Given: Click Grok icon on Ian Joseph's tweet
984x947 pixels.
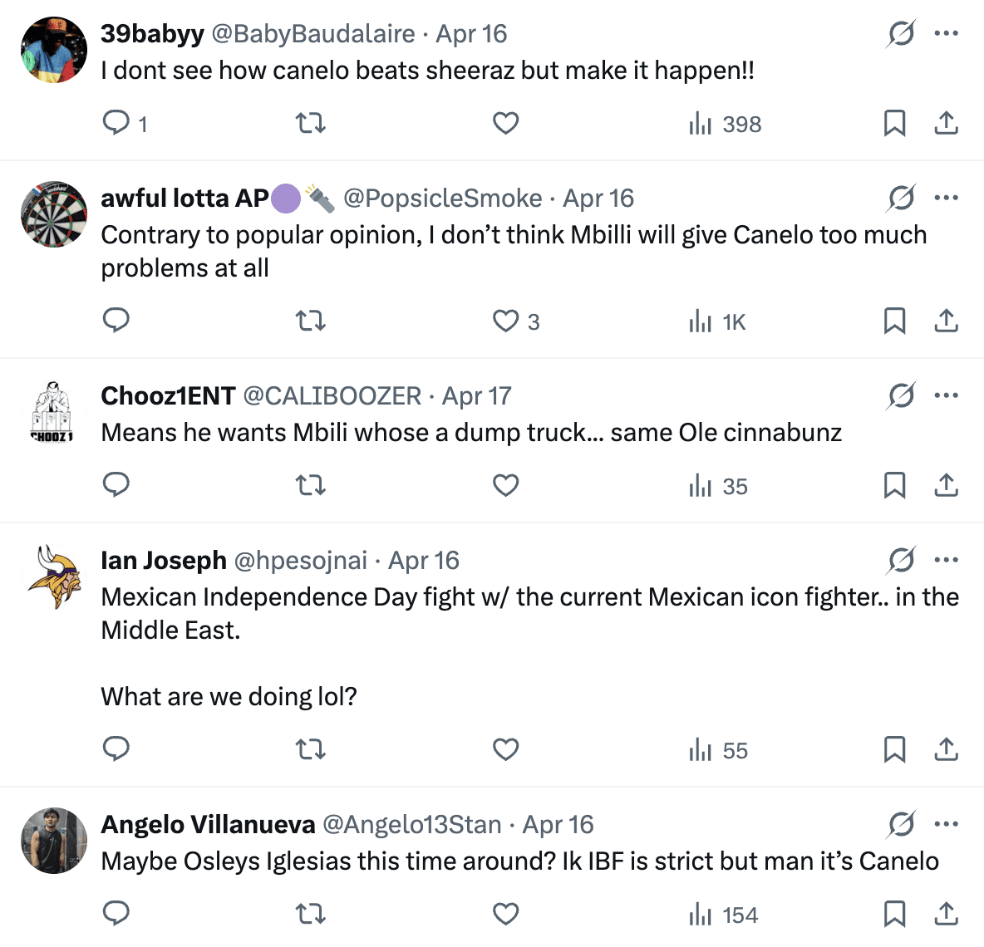Looking at the screenshot, I should coord(901,561).
